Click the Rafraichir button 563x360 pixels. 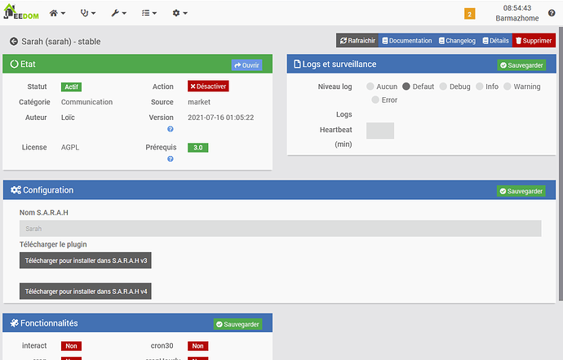point(357,41)
